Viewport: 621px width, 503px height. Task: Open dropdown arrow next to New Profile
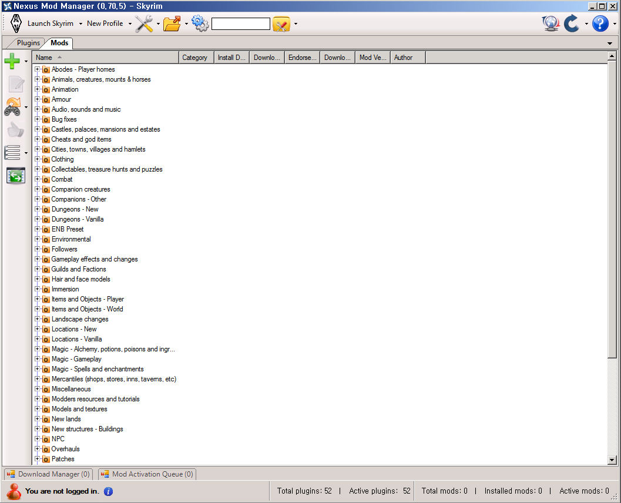(x=130, y=24)
